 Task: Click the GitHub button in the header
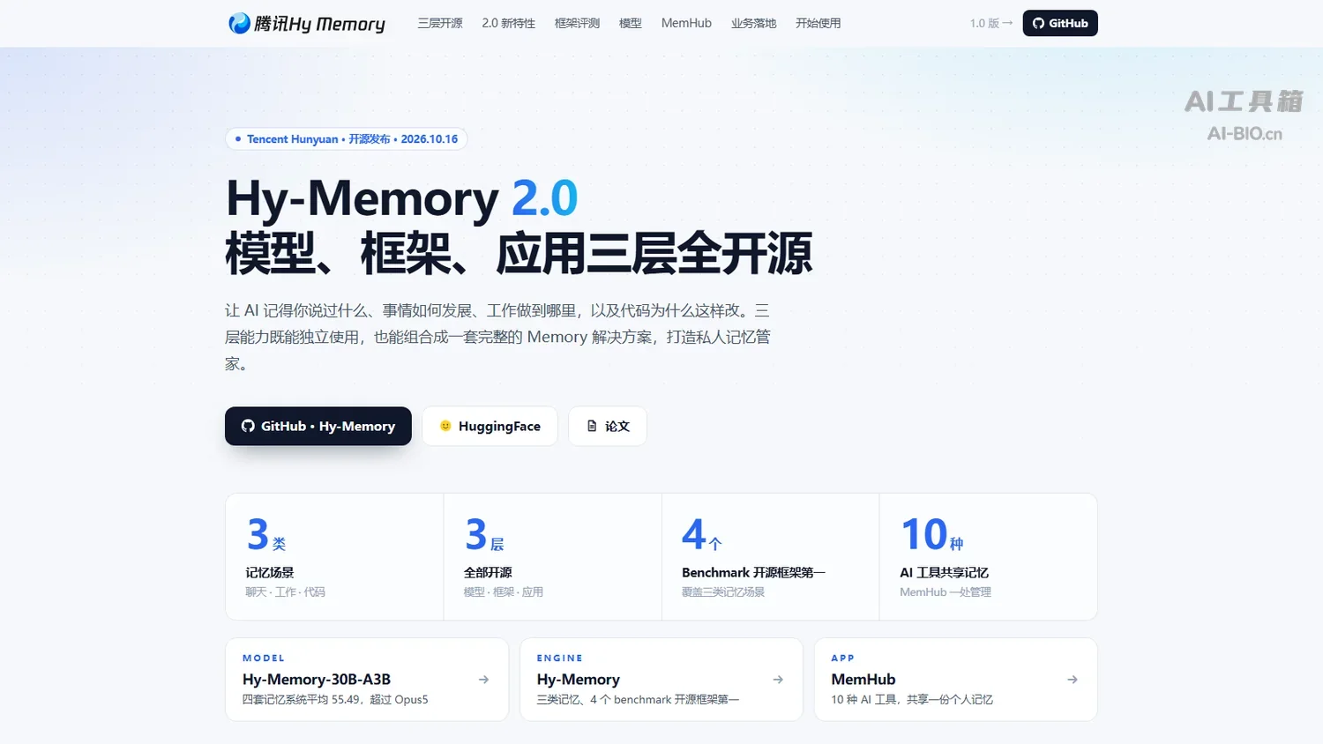tap(1060, 23)
